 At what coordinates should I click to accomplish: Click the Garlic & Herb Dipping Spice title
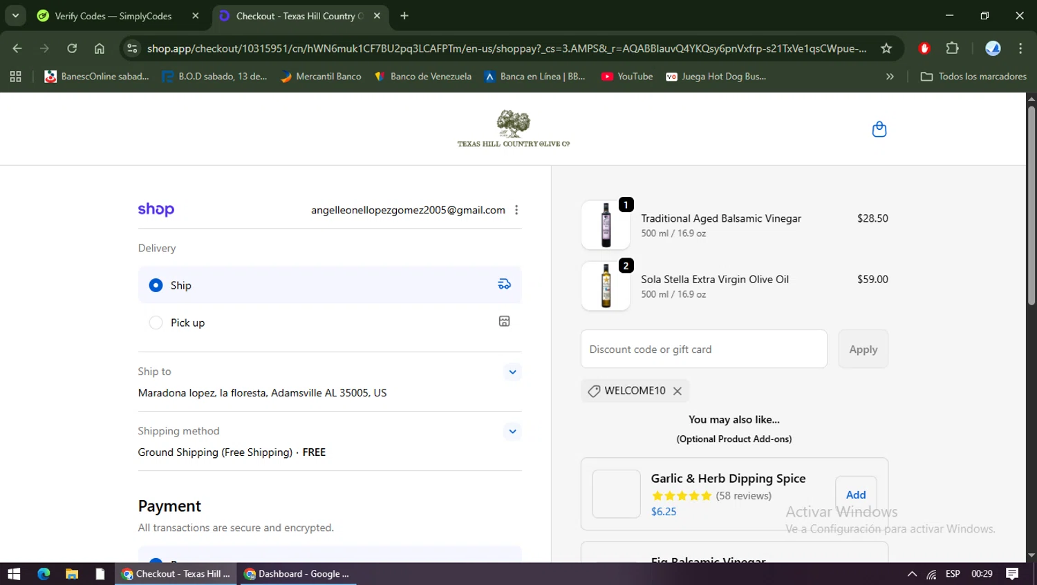(728, 478)
